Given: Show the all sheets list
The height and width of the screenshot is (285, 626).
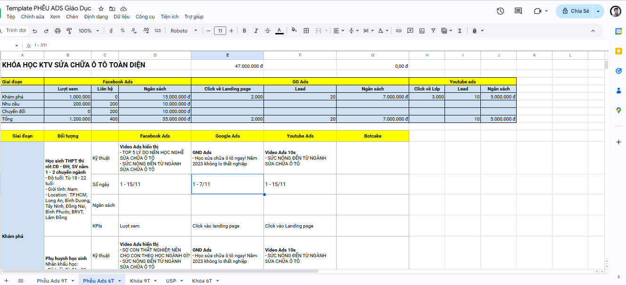Looking at the screenshot, I should [21, 281].
